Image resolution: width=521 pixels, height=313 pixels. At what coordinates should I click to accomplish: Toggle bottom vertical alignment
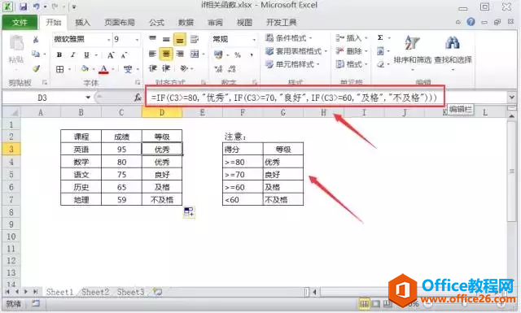coord(180,40)
